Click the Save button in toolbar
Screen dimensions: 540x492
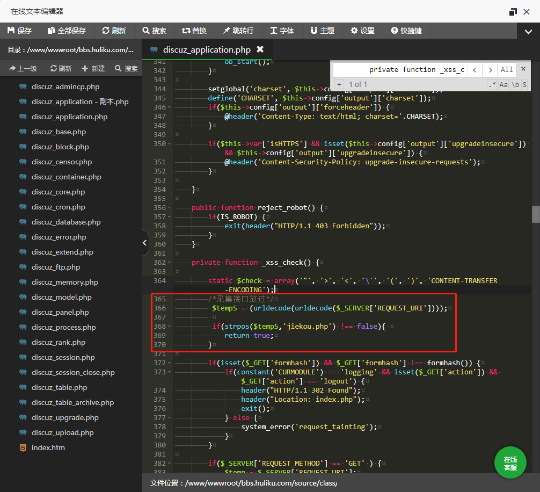click(19, 31)
